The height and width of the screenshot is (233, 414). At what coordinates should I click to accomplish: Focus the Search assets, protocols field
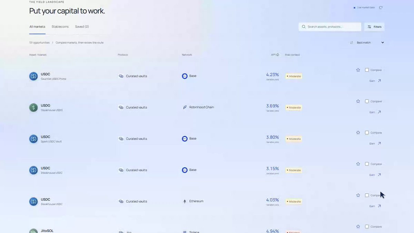coord(330,27)
